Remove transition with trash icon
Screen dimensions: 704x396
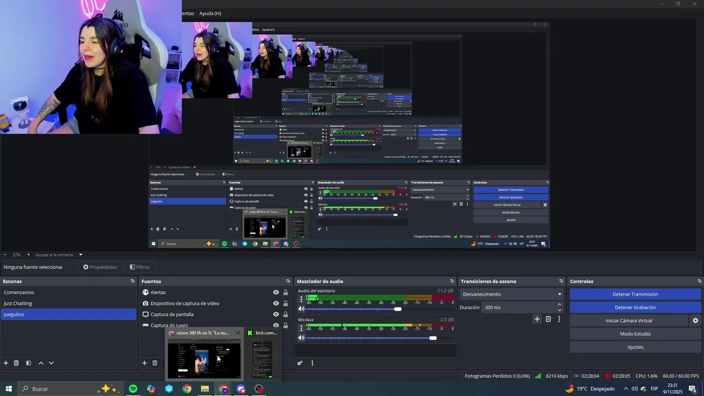click(x=548, y=319)
